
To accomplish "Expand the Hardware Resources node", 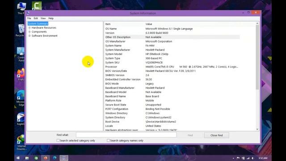I will 29,28.
